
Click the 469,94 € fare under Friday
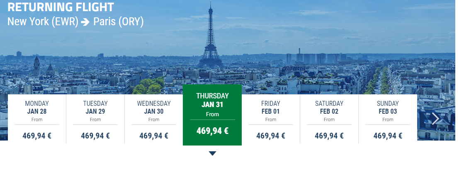tap(271, 136)
